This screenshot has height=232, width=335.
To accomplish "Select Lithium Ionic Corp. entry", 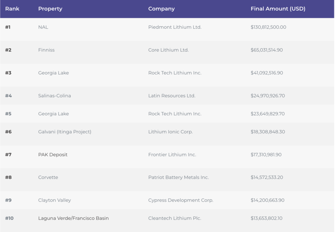I will [170, 132].
